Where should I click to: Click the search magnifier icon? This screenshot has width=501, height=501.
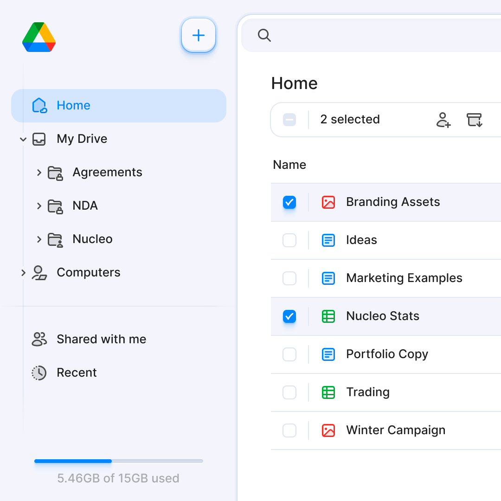coord(264,35)
